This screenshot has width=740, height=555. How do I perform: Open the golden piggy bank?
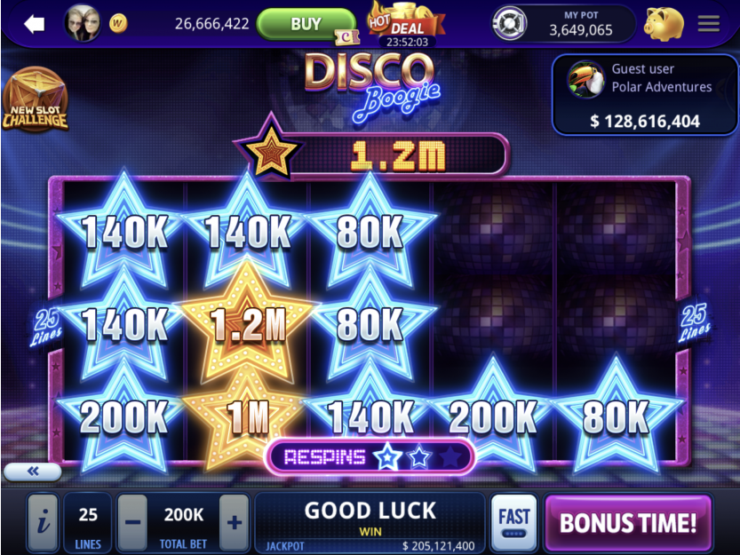(664, 23)
